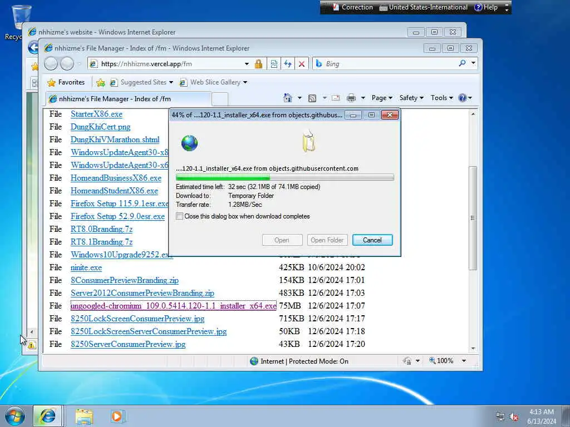The image size is (570, 427).
Task: Open the Start menu orb
Action: [x=15, y=416]
